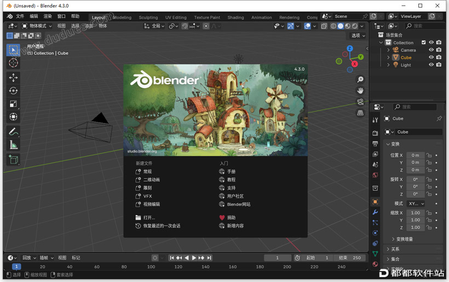Activate the Scale tool
This screenshot has width=449, height=282.
(x=13, y=104)
